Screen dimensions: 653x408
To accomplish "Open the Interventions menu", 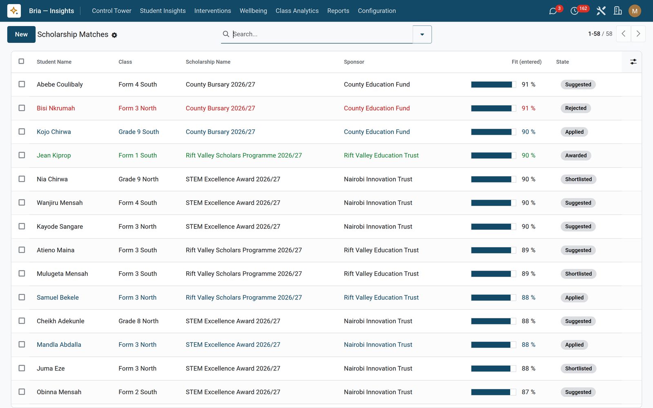I will pyautogui.click(x=212, y=11).
